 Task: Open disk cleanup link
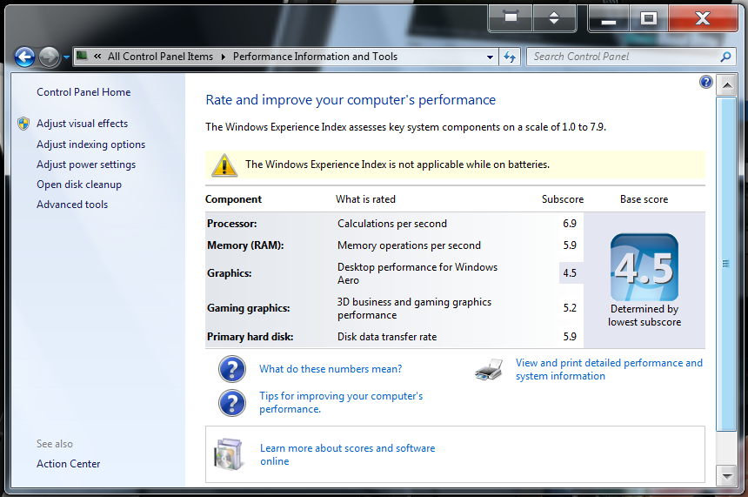point(79,185)
